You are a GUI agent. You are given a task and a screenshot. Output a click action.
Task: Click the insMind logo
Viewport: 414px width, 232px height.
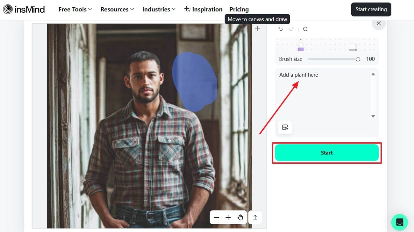(x=24, y=9)
